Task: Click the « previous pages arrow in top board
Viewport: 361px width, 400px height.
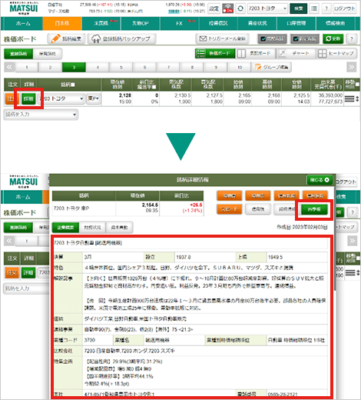Action: click(9, 67)
